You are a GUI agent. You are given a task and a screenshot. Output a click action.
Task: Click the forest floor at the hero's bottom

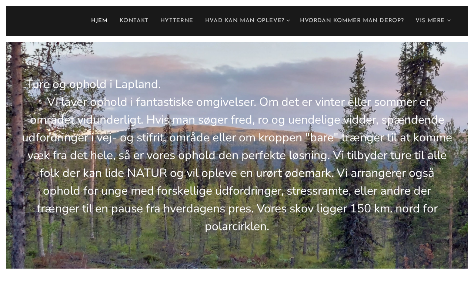pos(237,259)
